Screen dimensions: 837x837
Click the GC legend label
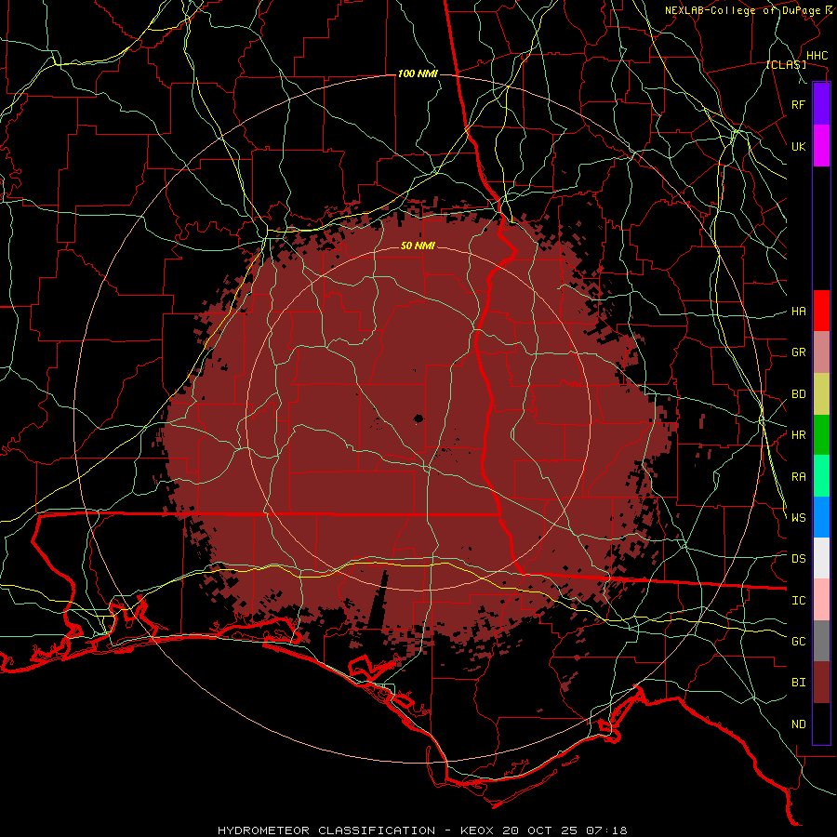pos(799,642)
